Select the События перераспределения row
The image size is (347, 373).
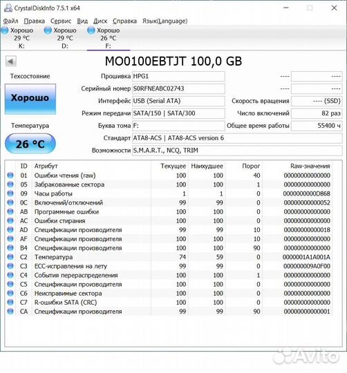point(169,275)
